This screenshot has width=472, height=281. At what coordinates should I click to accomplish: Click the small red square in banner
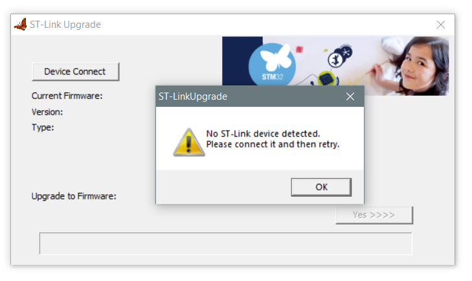point(299,49)
